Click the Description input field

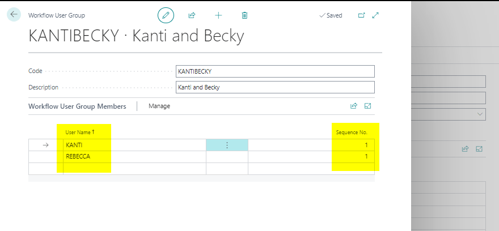point(275,87)
